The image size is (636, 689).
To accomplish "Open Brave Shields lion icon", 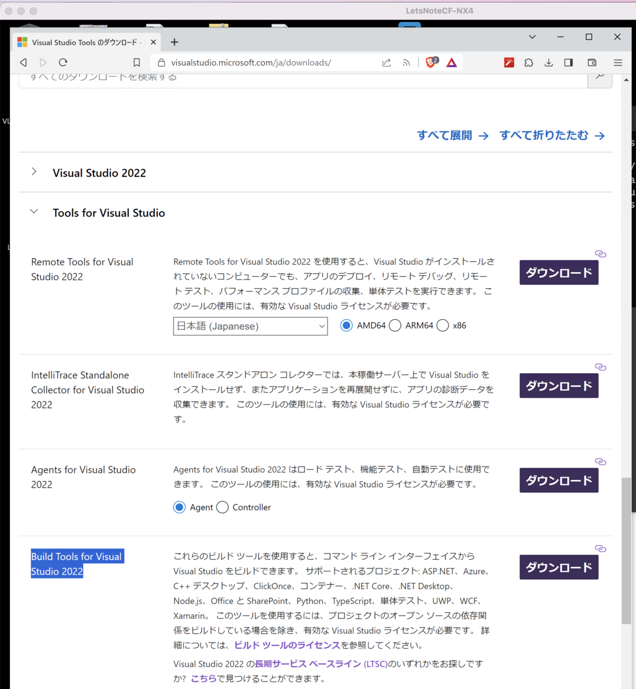I will (x=431, y=63).
